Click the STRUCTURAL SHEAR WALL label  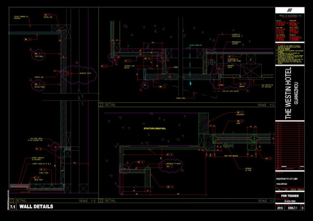click(x=155, y=129)
